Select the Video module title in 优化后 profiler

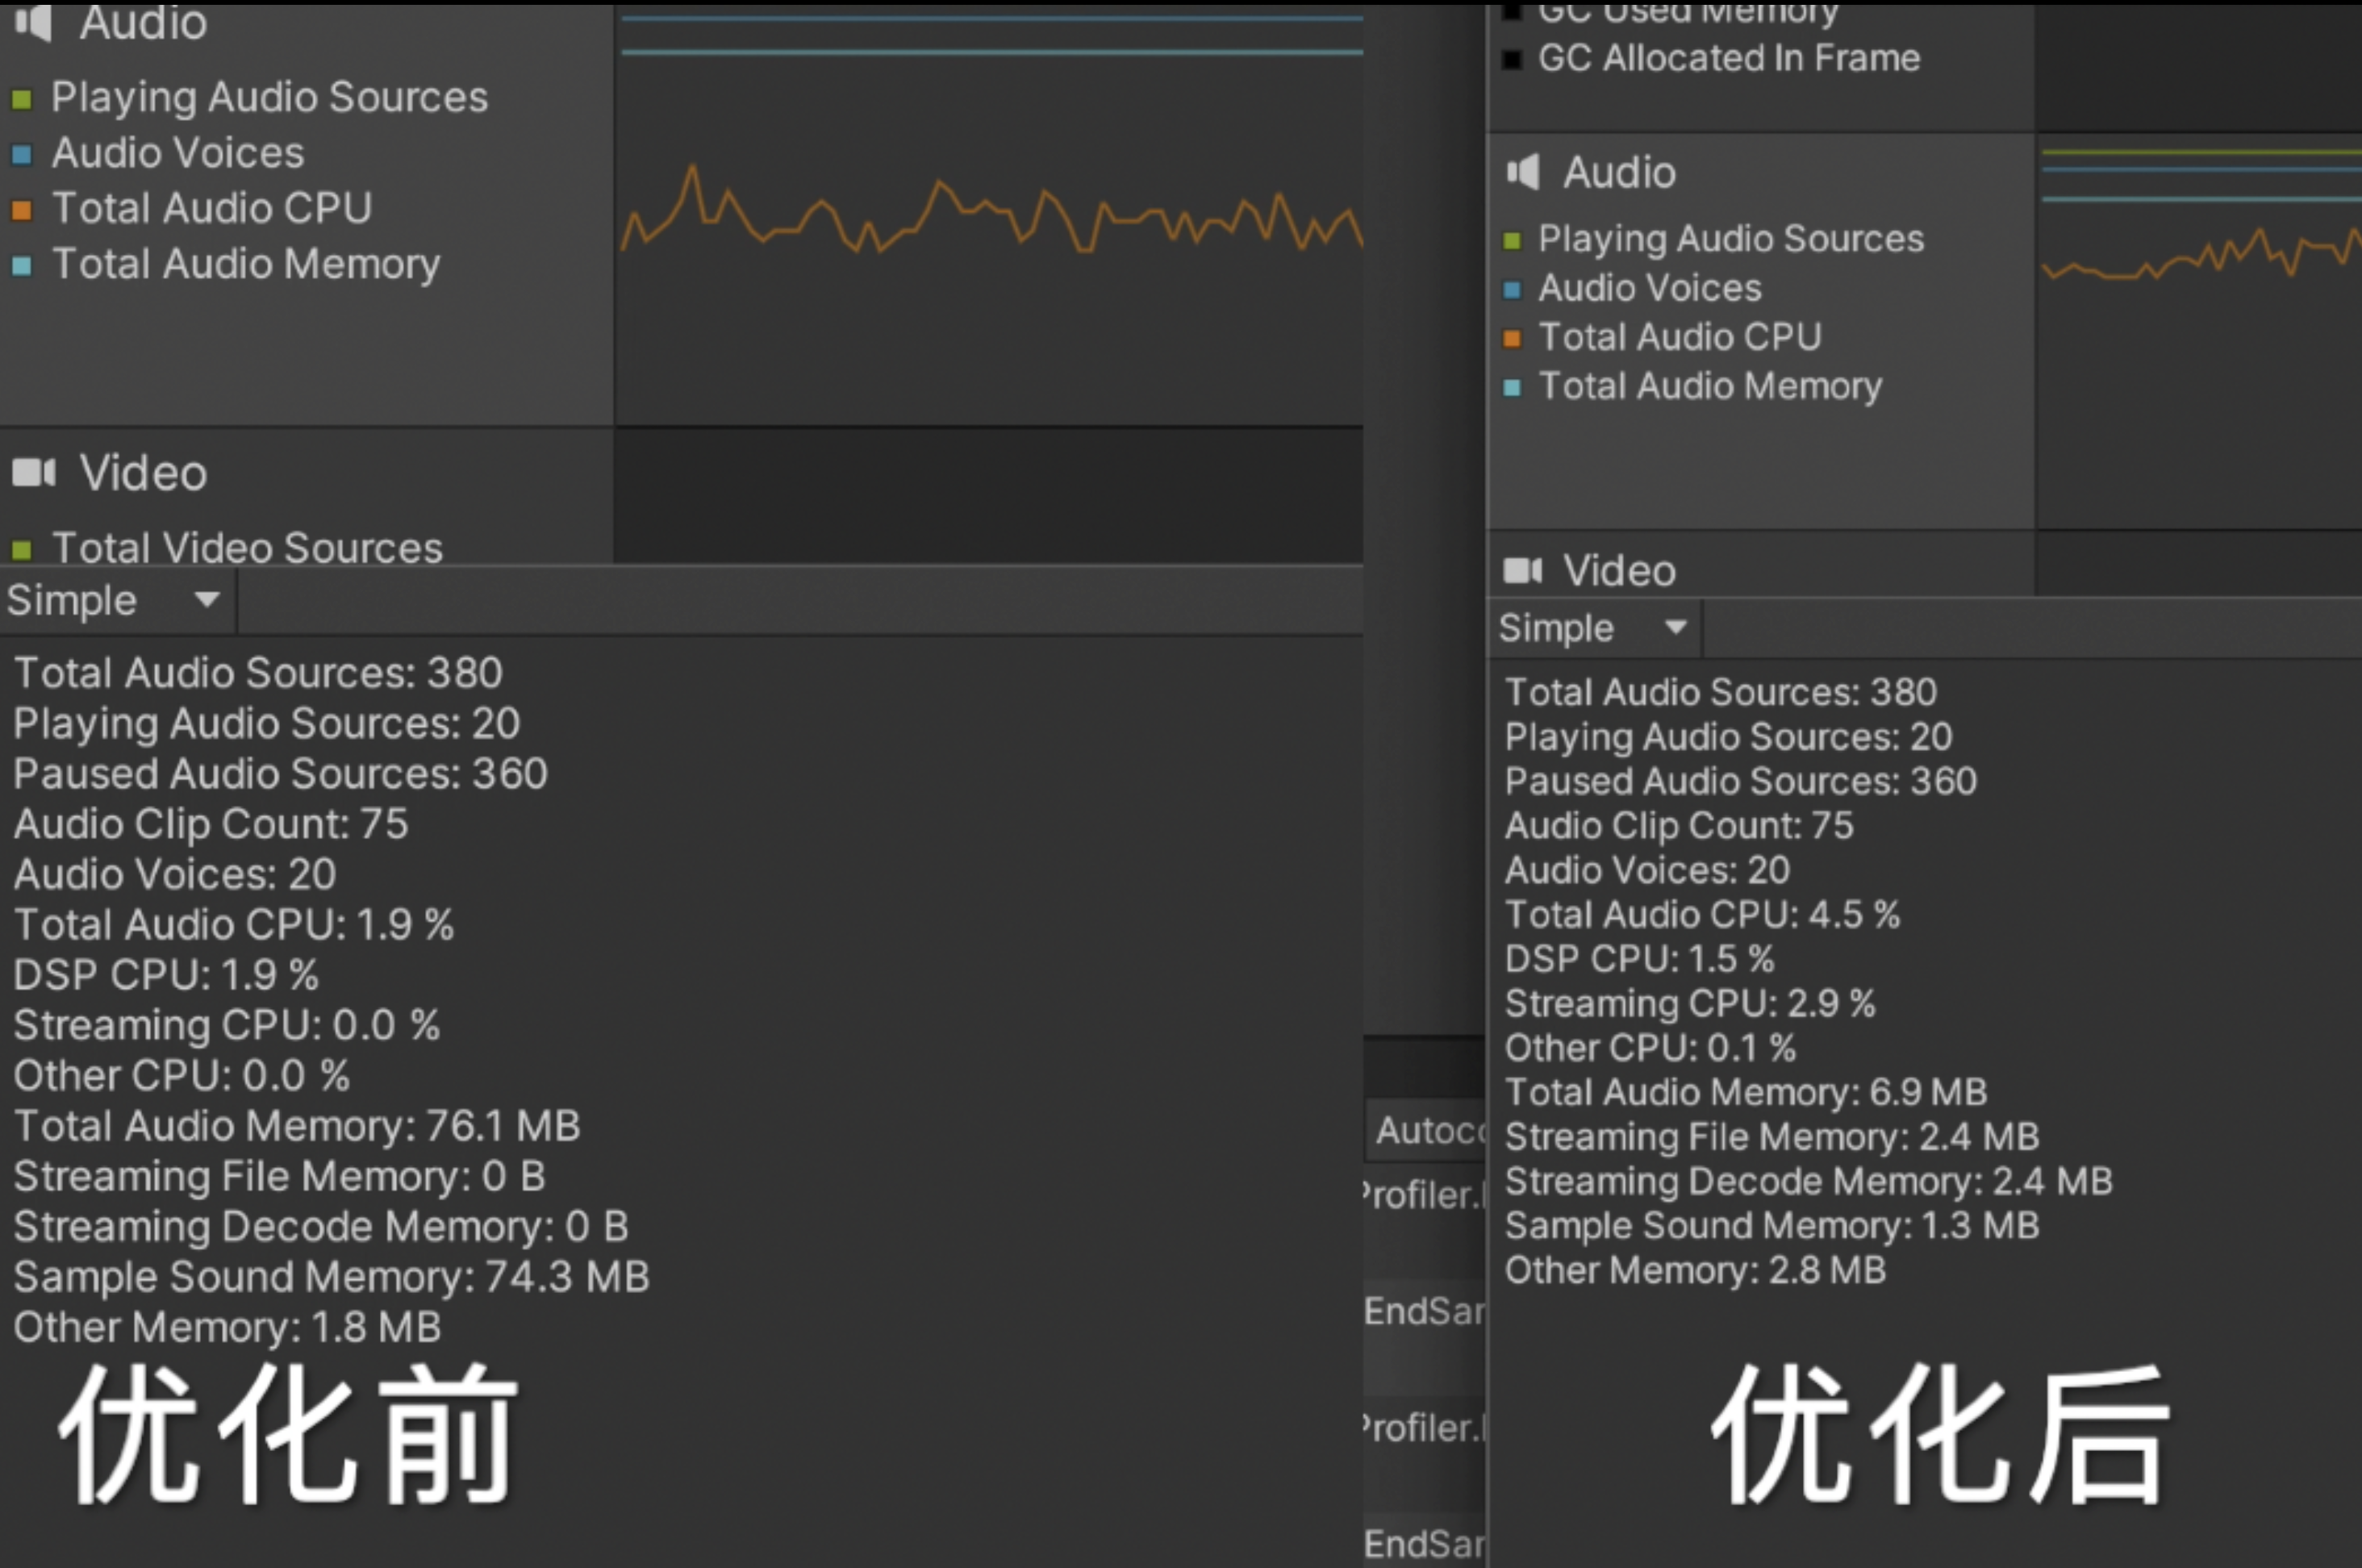1620,571
